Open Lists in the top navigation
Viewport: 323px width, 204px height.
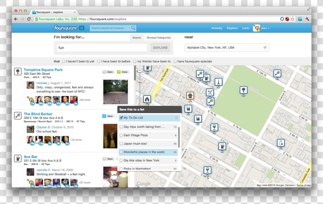(x=246, y=28)
